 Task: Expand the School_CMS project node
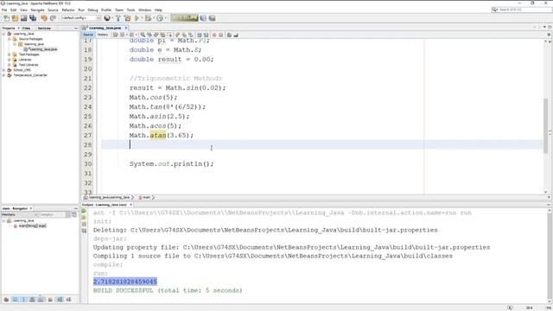pos(4,70)
